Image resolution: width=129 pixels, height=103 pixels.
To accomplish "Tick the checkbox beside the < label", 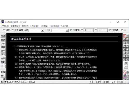I will [x=122, y=30].
